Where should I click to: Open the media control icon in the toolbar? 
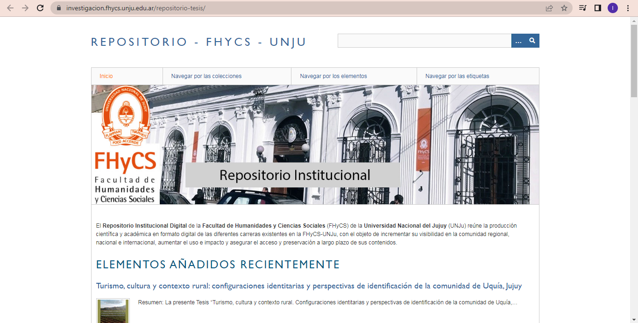(582, 8)
